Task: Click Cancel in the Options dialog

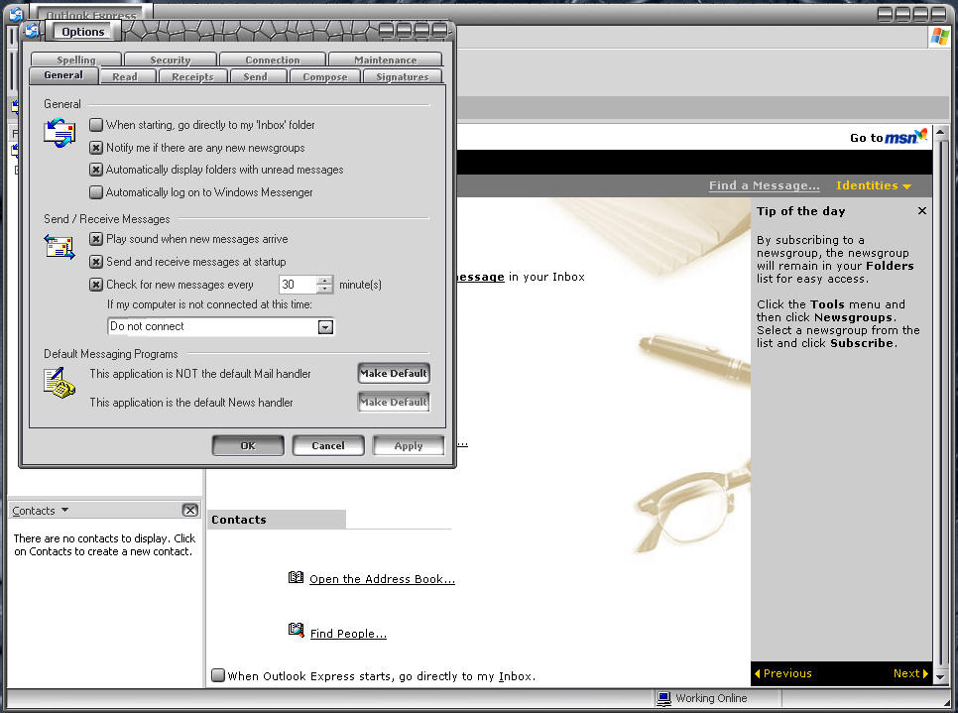Action: tap(328, 445)
